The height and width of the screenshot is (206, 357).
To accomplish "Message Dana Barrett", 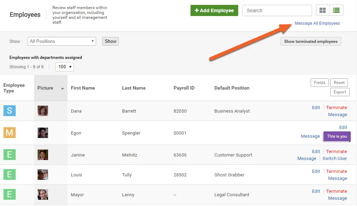I will coord(337,115).
